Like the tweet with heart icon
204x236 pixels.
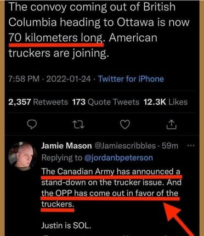tap(125, 124)
